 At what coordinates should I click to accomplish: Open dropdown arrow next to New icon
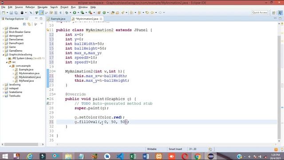[x=7, y=12]
